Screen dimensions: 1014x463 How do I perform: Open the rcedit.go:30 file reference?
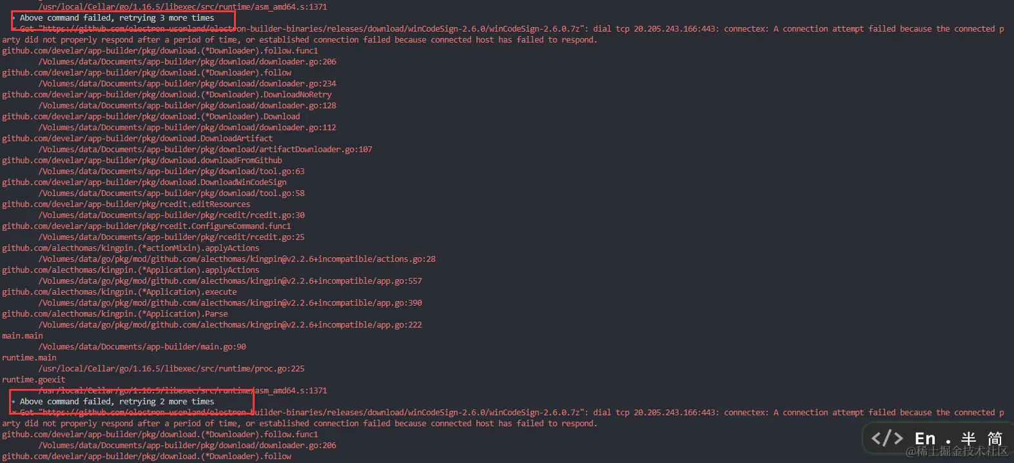(171, 215)
